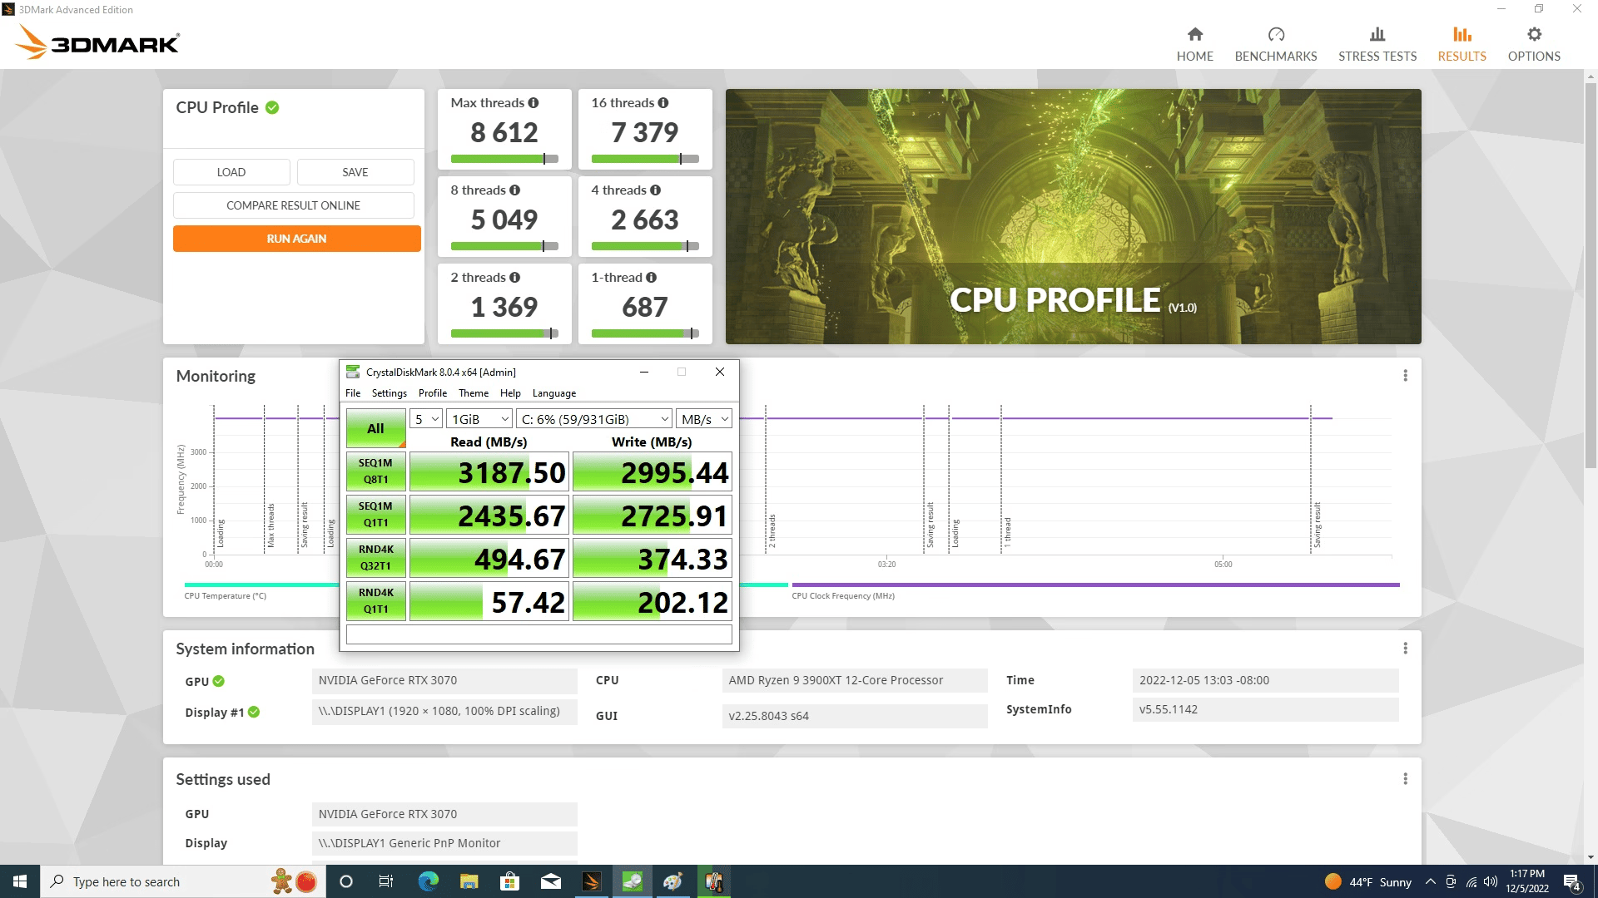The image size is (1598, 898).
Task: Open the C: drive selection dropdown
Action: (x=594, y=419)
